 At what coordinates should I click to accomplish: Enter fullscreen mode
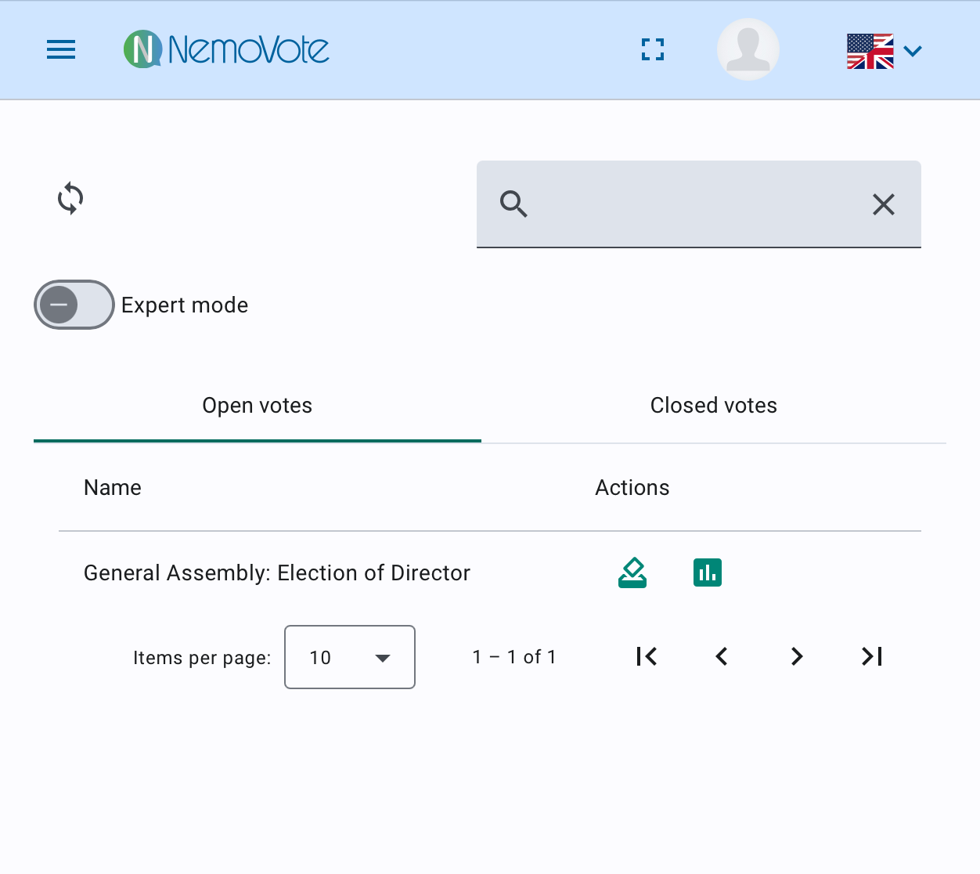pos(653,50)
